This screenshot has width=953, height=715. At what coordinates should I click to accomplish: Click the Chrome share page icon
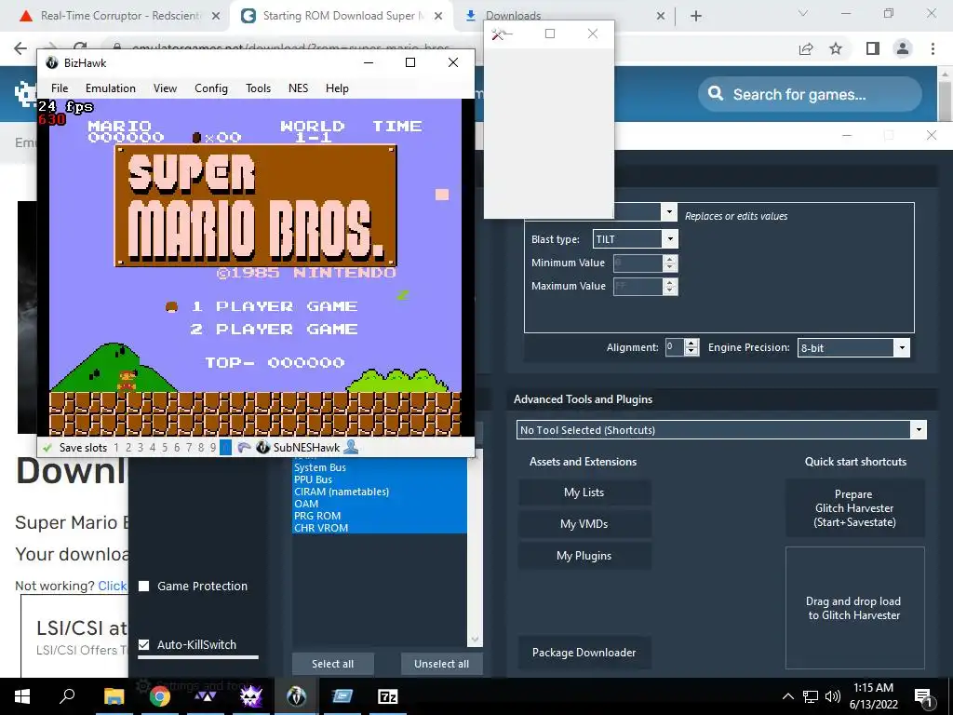pos(806,48)
